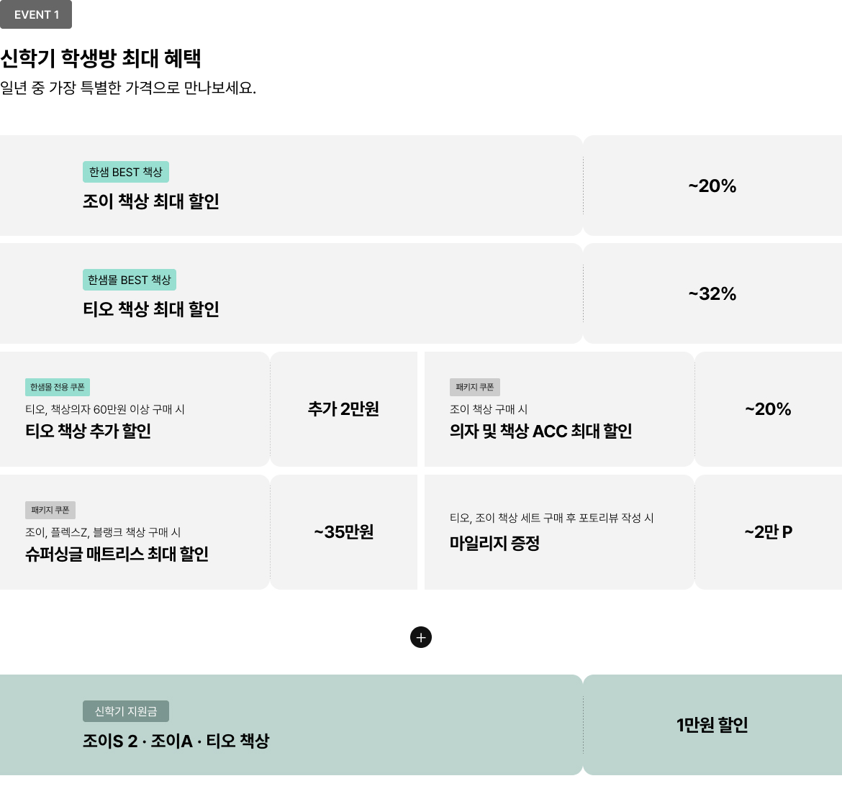Image resolution: width=842 pixels, height=804 pixels.
Task: Open 의자 및 책상 ACC 최대 할인
Action: point(540,431)
